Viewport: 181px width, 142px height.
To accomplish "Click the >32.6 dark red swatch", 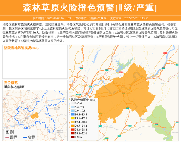I will [72, 137].
